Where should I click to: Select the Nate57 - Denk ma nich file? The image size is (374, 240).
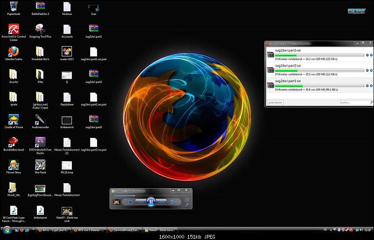coord(67,214)
